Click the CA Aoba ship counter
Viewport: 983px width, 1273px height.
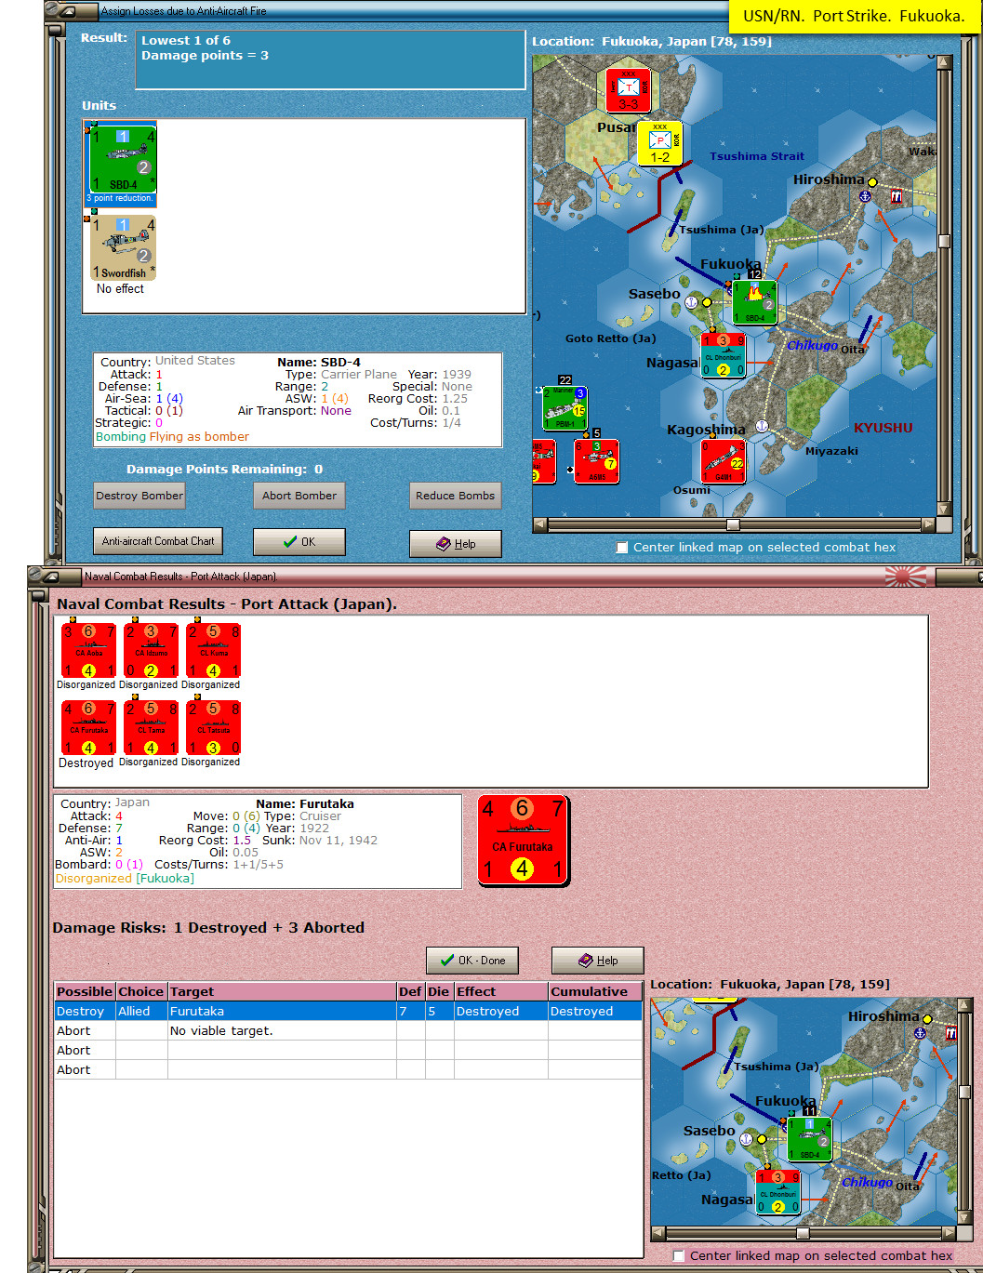pyautogui.click(x=88, y=651)
